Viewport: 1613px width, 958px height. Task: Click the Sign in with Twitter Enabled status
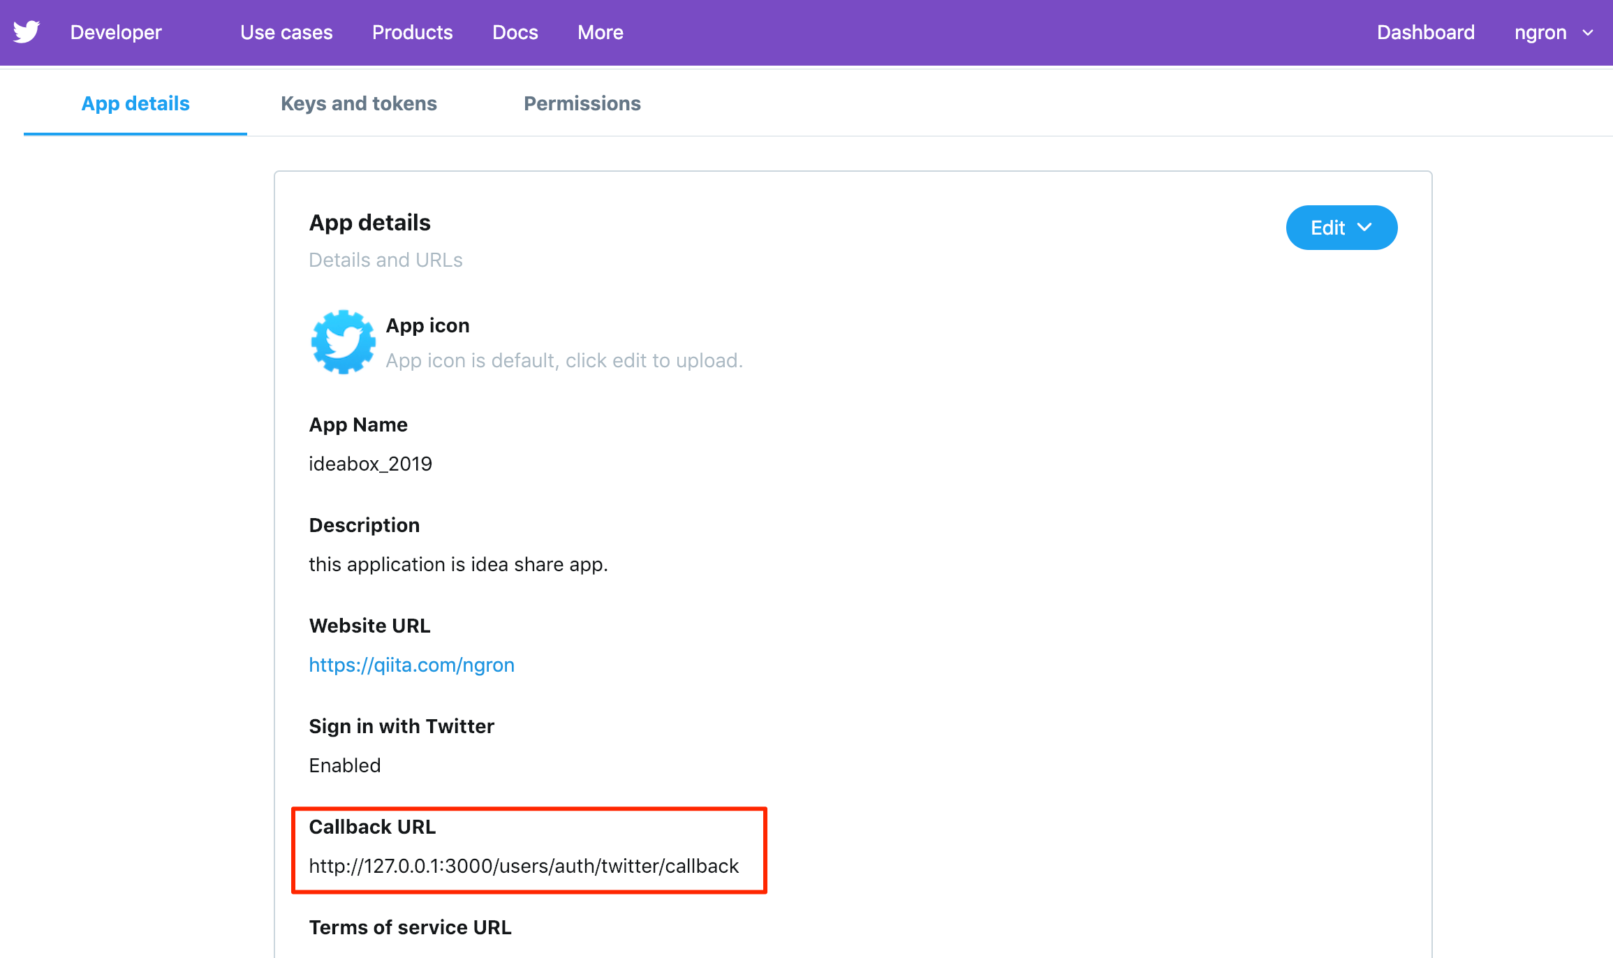[x=344, y=765]
